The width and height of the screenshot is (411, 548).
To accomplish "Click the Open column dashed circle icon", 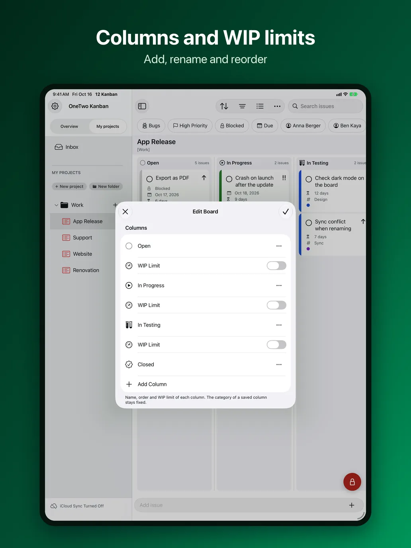I will (x=129, y=246).
